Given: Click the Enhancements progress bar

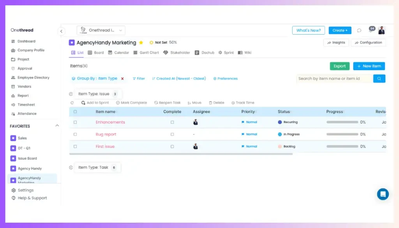Looking at the screenshot, I should 342,122.
